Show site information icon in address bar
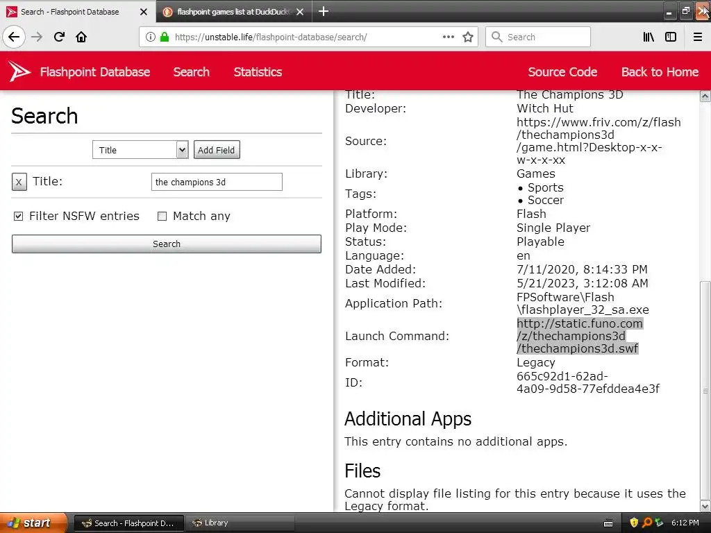The image size is (711, 533). click(x=151, y=37)
